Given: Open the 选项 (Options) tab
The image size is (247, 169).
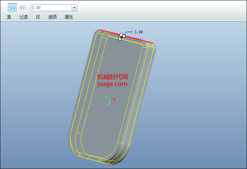Looking at the screenshot, I should coord(53,17).
